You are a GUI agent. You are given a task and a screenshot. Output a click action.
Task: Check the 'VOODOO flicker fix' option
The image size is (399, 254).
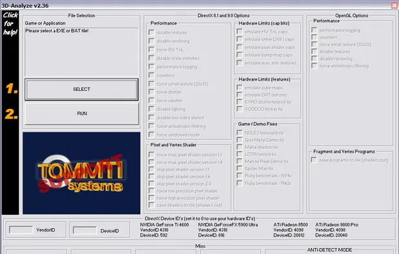[240, 109]
